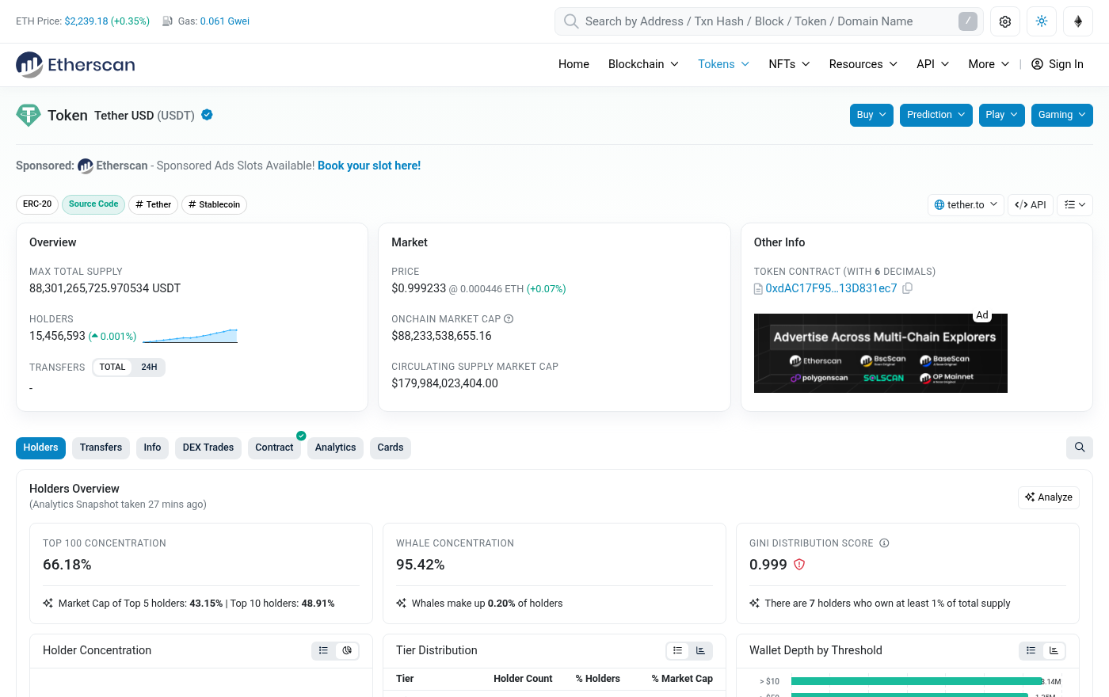The image size is (1109, 697).
Task: Click the multi-chain explorers ad banner
Action: 881,353
